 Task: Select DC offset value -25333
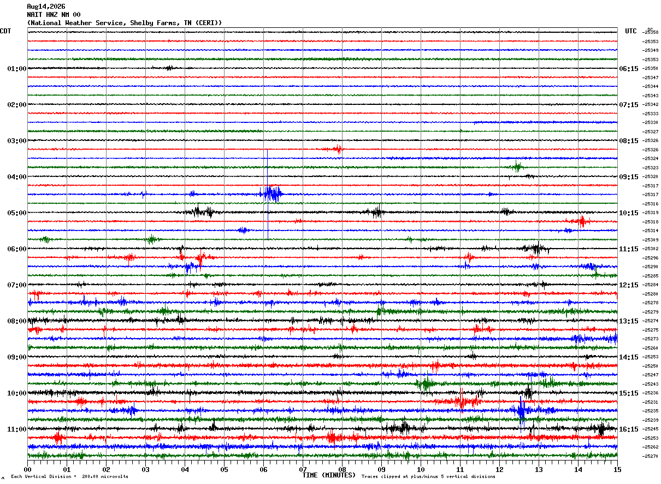(651, 114)
